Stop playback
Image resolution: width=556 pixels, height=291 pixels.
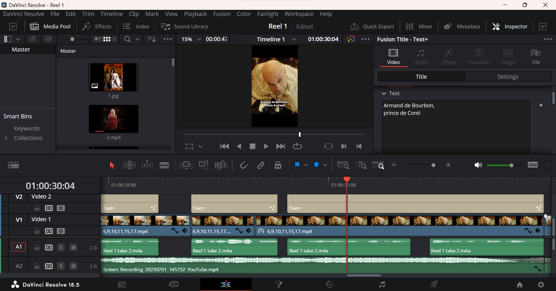coord(253,146)
